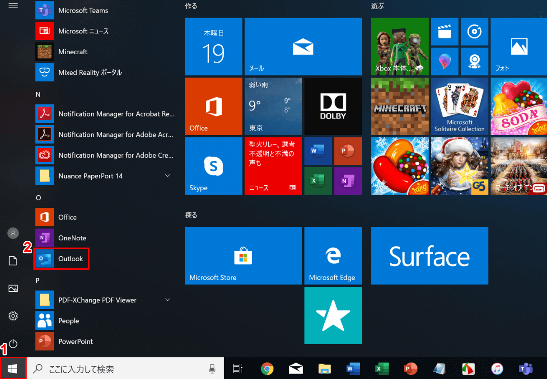Click the microphone icon in the search box
547x379 pixels.
[x=212, y=369]
